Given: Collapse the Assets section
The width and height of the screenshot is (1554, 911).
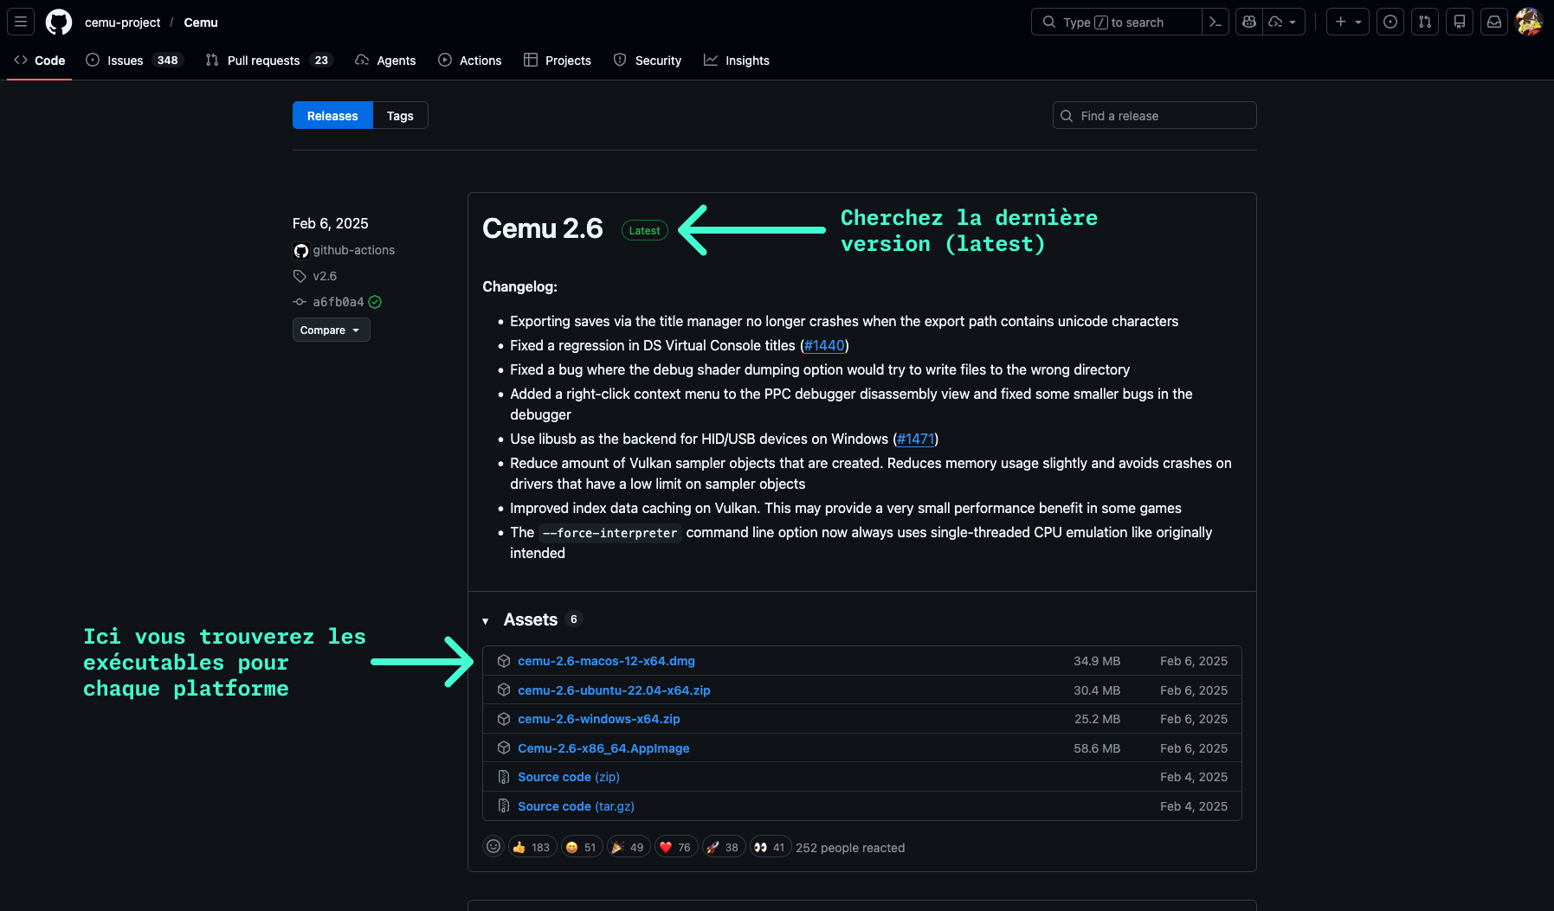Looking at the screenshot, I should [x=485, y=619].
